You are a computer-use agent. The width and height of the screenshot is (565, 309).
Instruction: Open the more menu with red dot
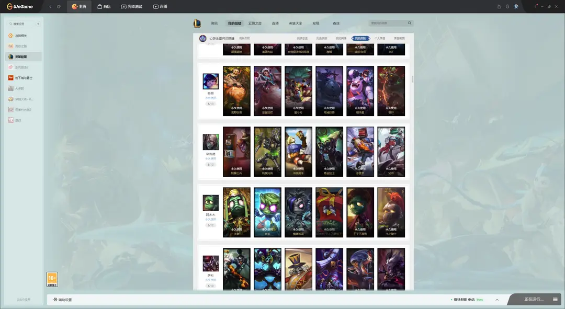click(536, 6)
